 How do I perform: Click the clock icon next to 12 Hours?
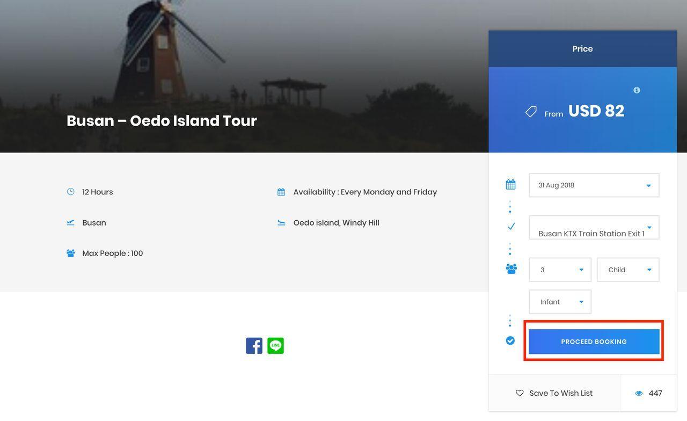click(71, 192)
